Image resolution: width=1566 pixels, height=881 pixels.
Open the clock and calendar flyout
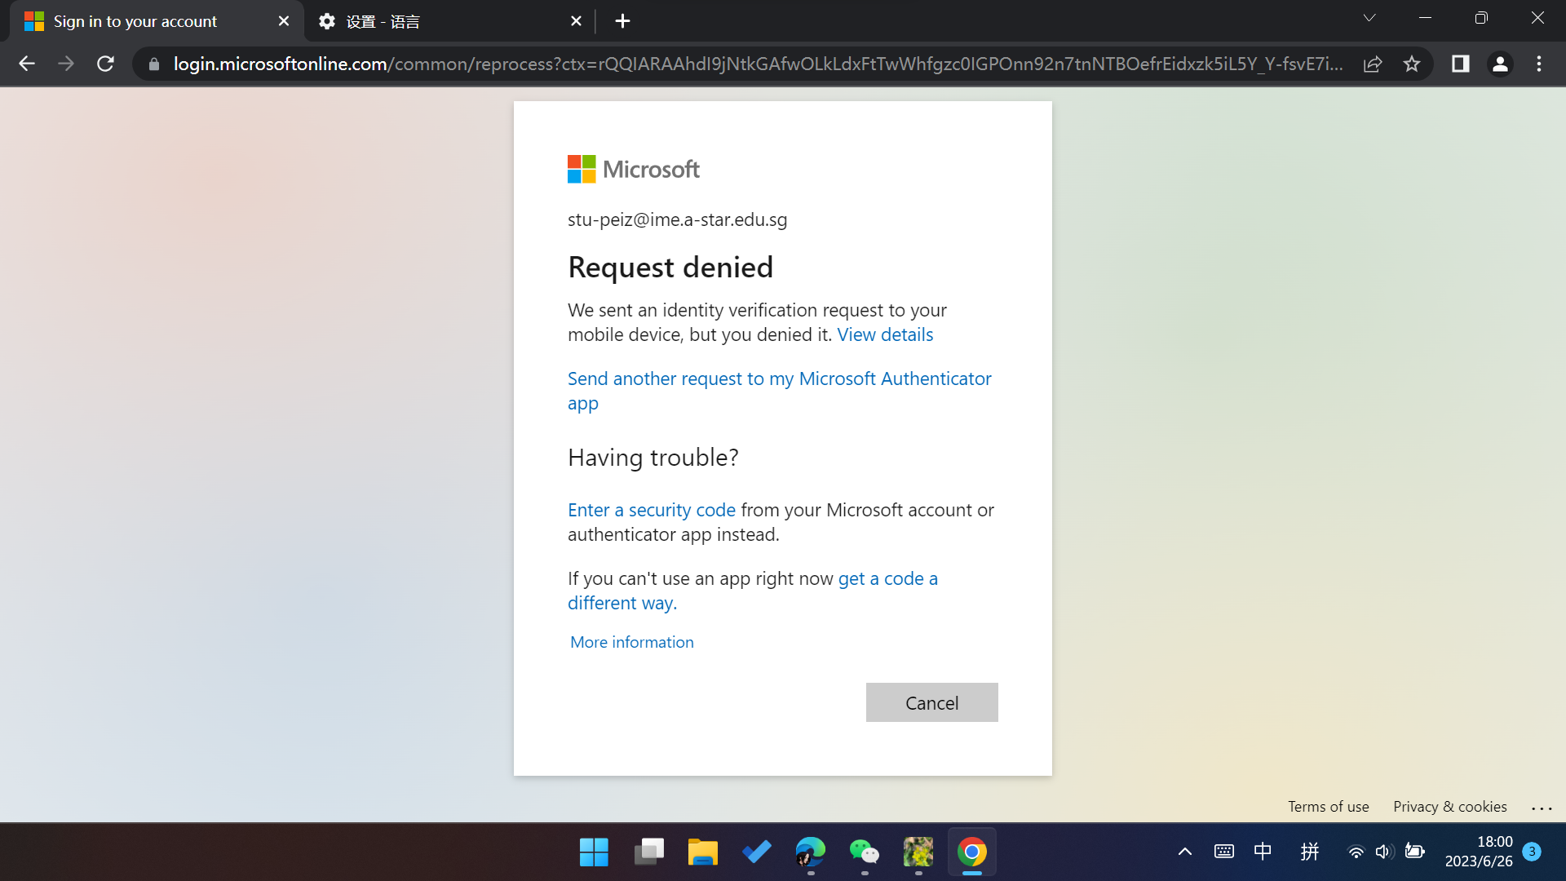pyautogui.click(x=1479, y=852)
